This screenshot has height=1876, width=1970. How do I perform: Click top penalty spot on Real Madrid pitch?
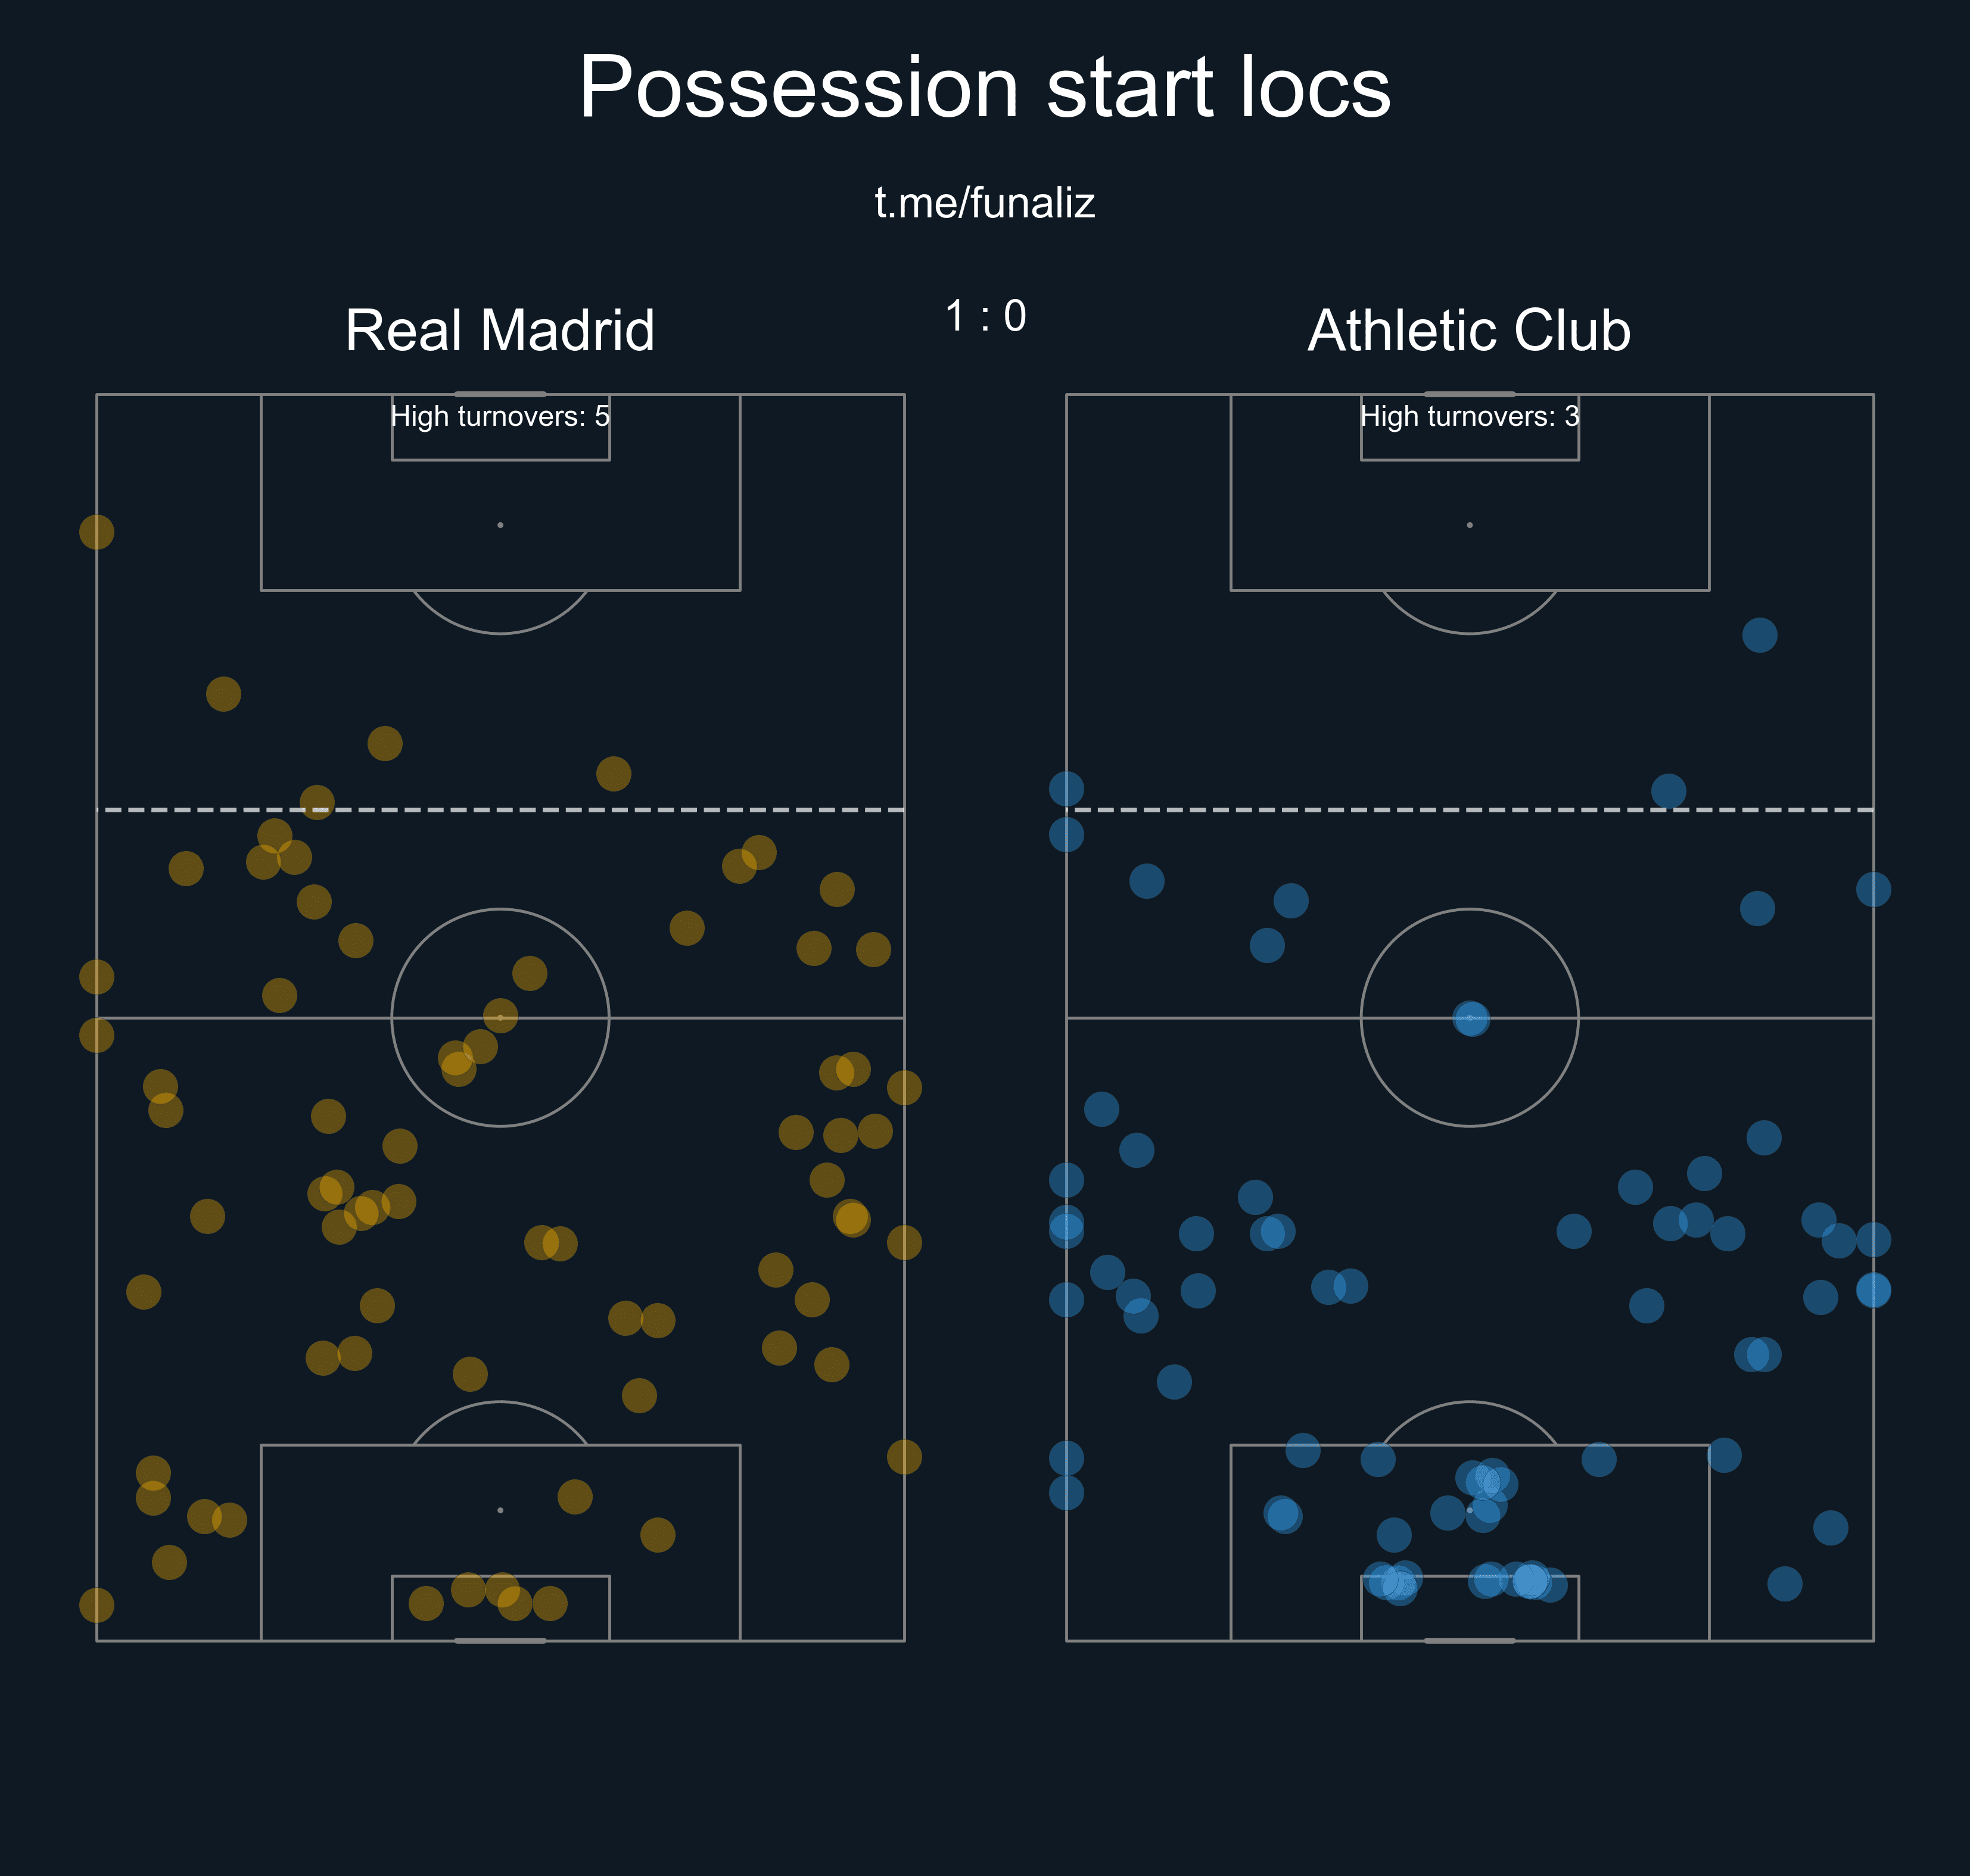(x=500, y=525)
